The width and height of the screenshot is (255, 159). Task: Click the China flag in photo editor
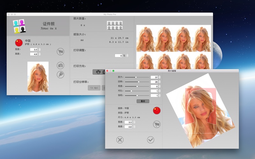[x=157, y=110]
